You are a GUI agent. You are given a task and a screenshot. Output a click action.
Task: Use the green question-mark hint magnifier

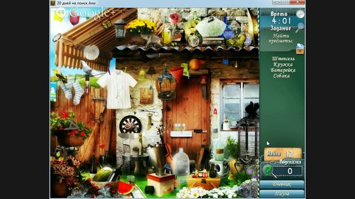[x=268, y=171]
